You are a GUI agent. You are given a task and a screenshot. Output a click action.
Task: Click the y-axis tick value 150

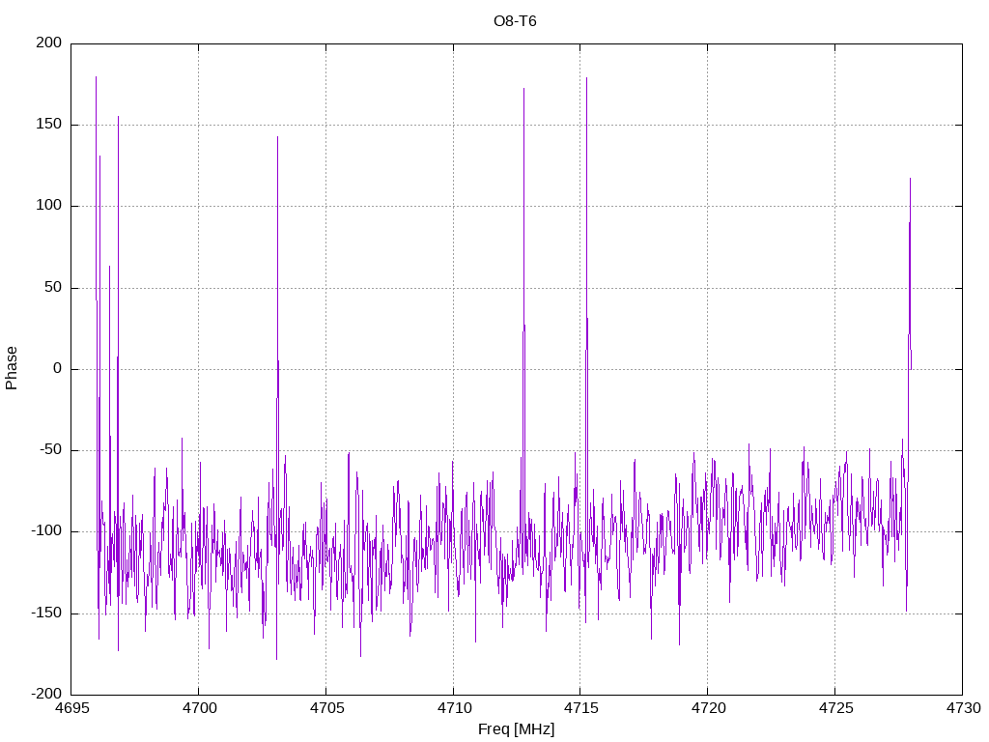[x=49, y=125]
